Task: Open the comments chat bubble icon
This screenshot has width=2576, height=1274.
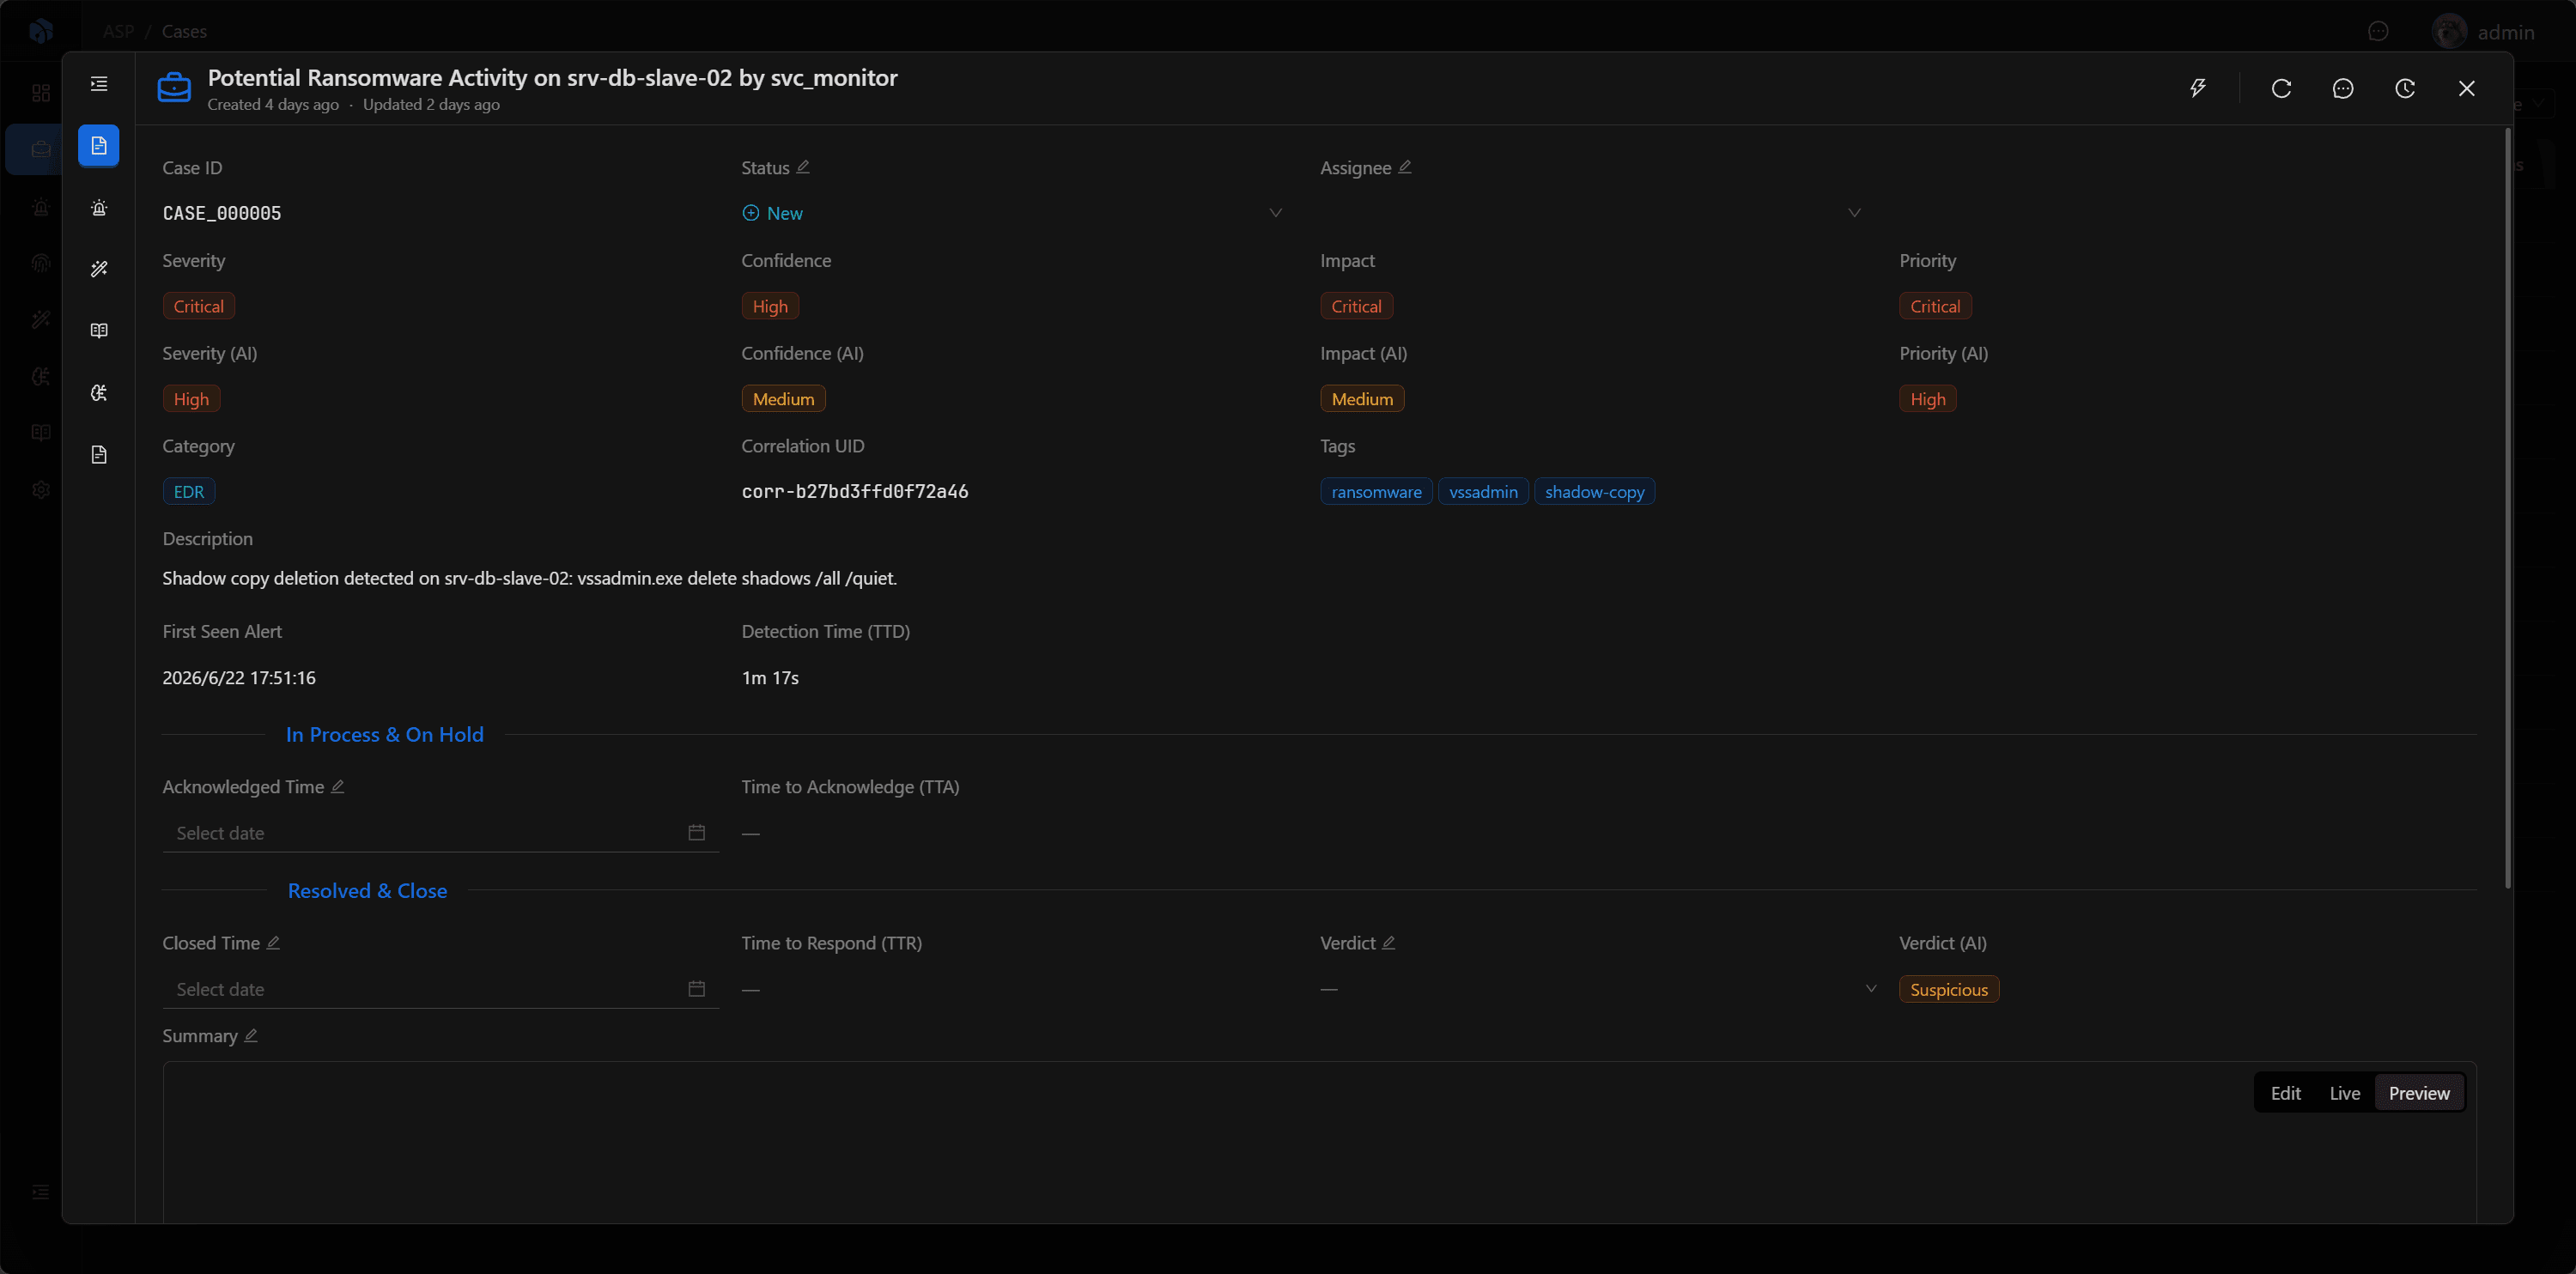Action: [2343, 88]
